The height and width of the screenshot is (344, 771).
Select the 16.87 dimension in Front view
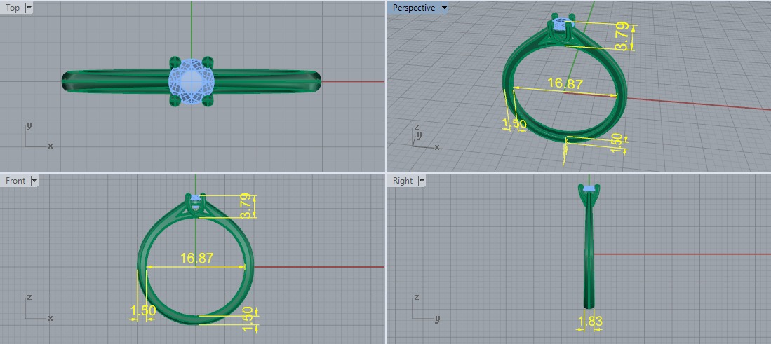(196, 258)
